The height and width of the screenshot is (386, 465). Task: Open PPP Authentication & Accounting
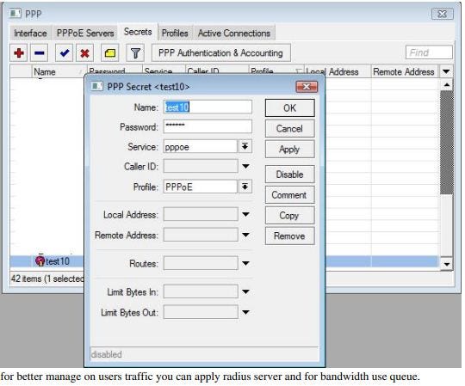(221, 53)
